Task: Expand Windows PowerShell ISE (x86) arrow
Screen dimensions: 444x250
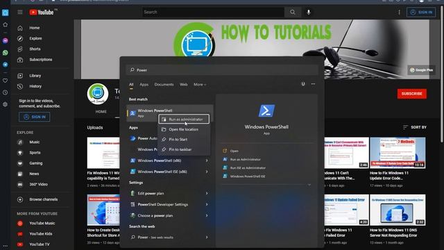Action: pos(207,172)
